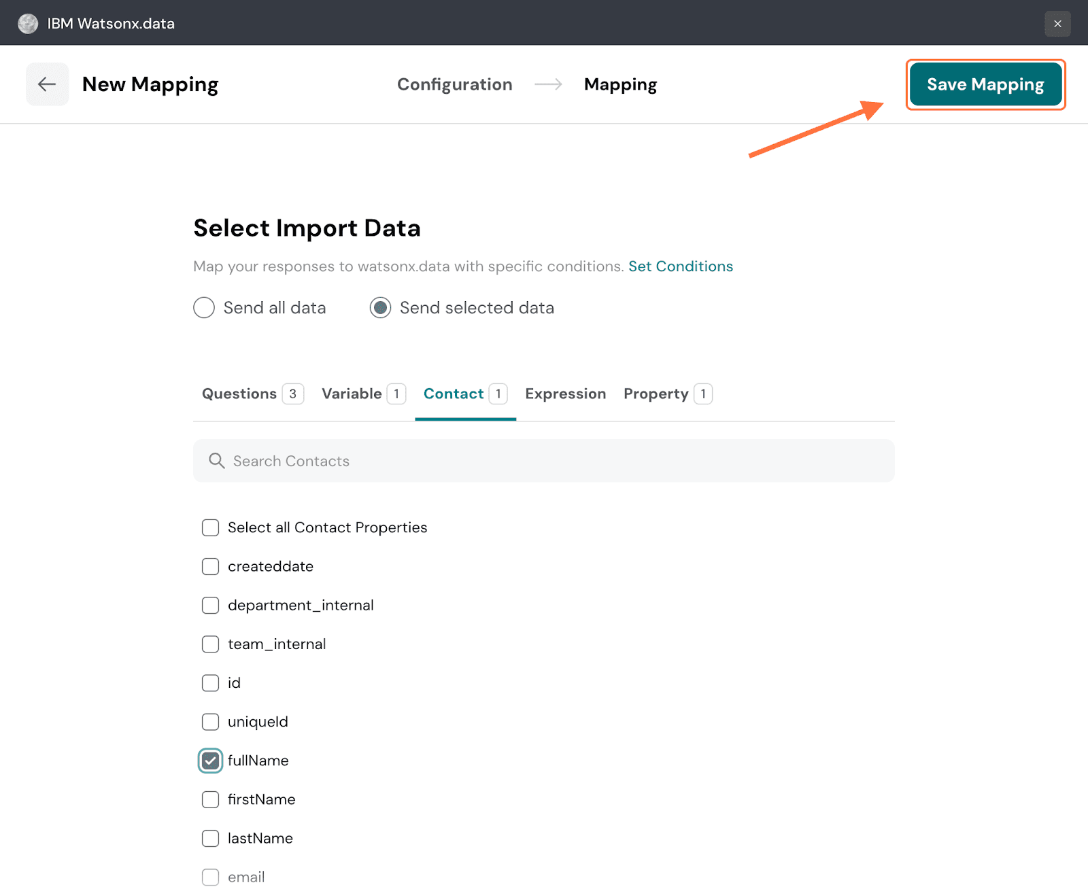
Task: Enable the lastName checkbox
Action: pos(211,838)
